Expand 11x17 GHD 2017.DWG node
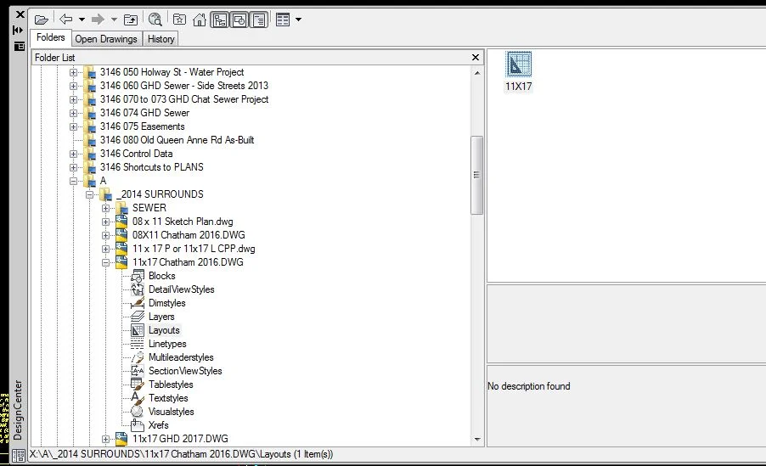Screen dimensions: 766x466 click(x=105, y=439)
